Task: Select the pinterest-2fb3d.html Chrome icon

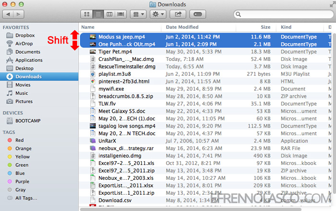Action: click(93, 82)
